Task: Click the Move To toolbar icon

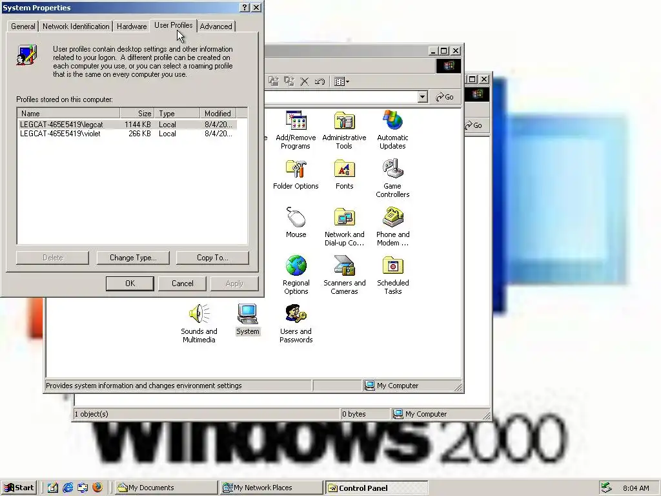Action: coord(274,81)
